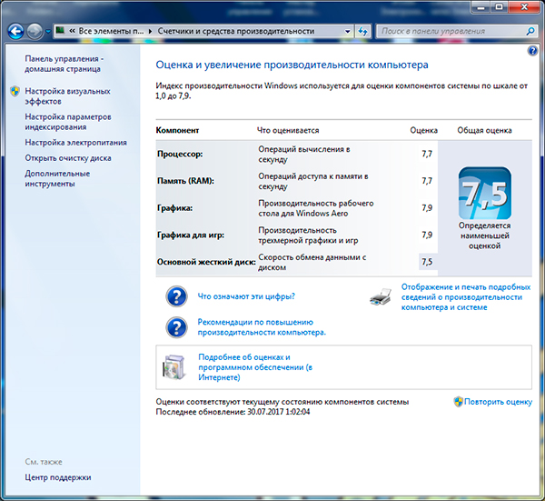Open "Настройка параметров индексирования"
545x501 pixels.
coord(68,122)
